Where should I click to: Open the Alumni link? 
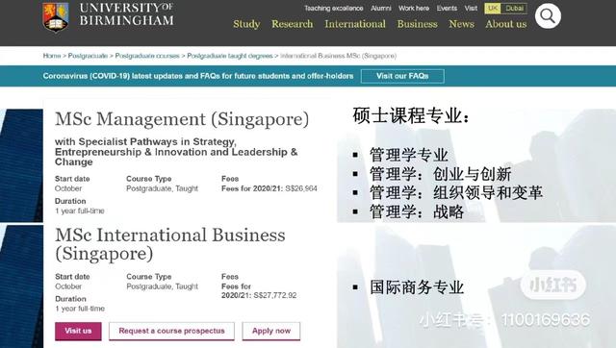pyautogui.click(x=381, y=9)
